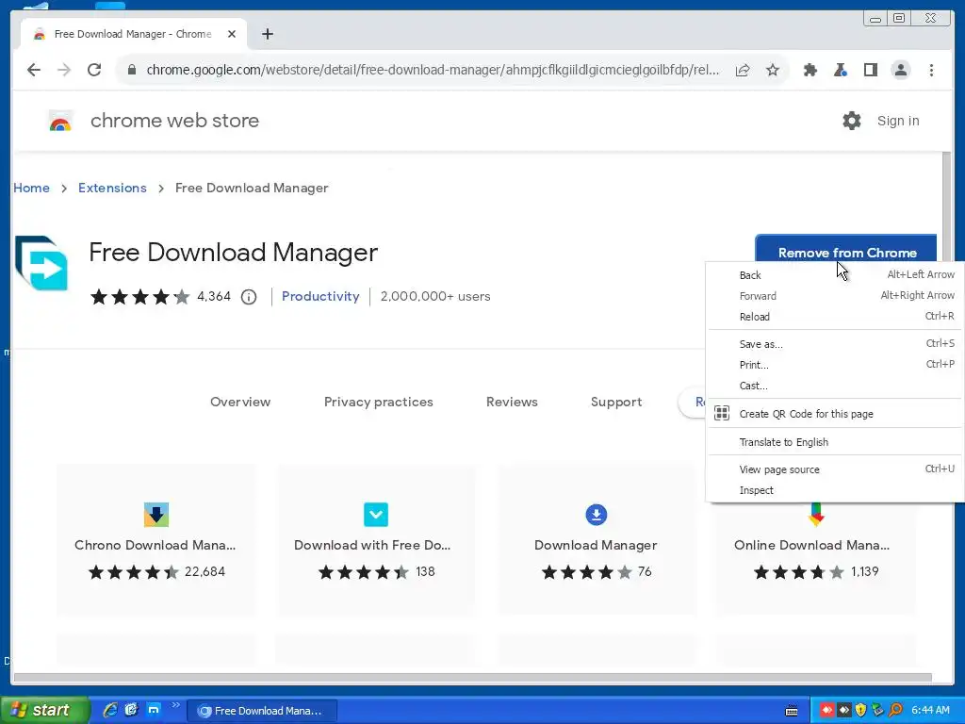The width and height of the screenshot is (965, 724).
Task: Toggle the side panel icon
Action: [870, 70]
